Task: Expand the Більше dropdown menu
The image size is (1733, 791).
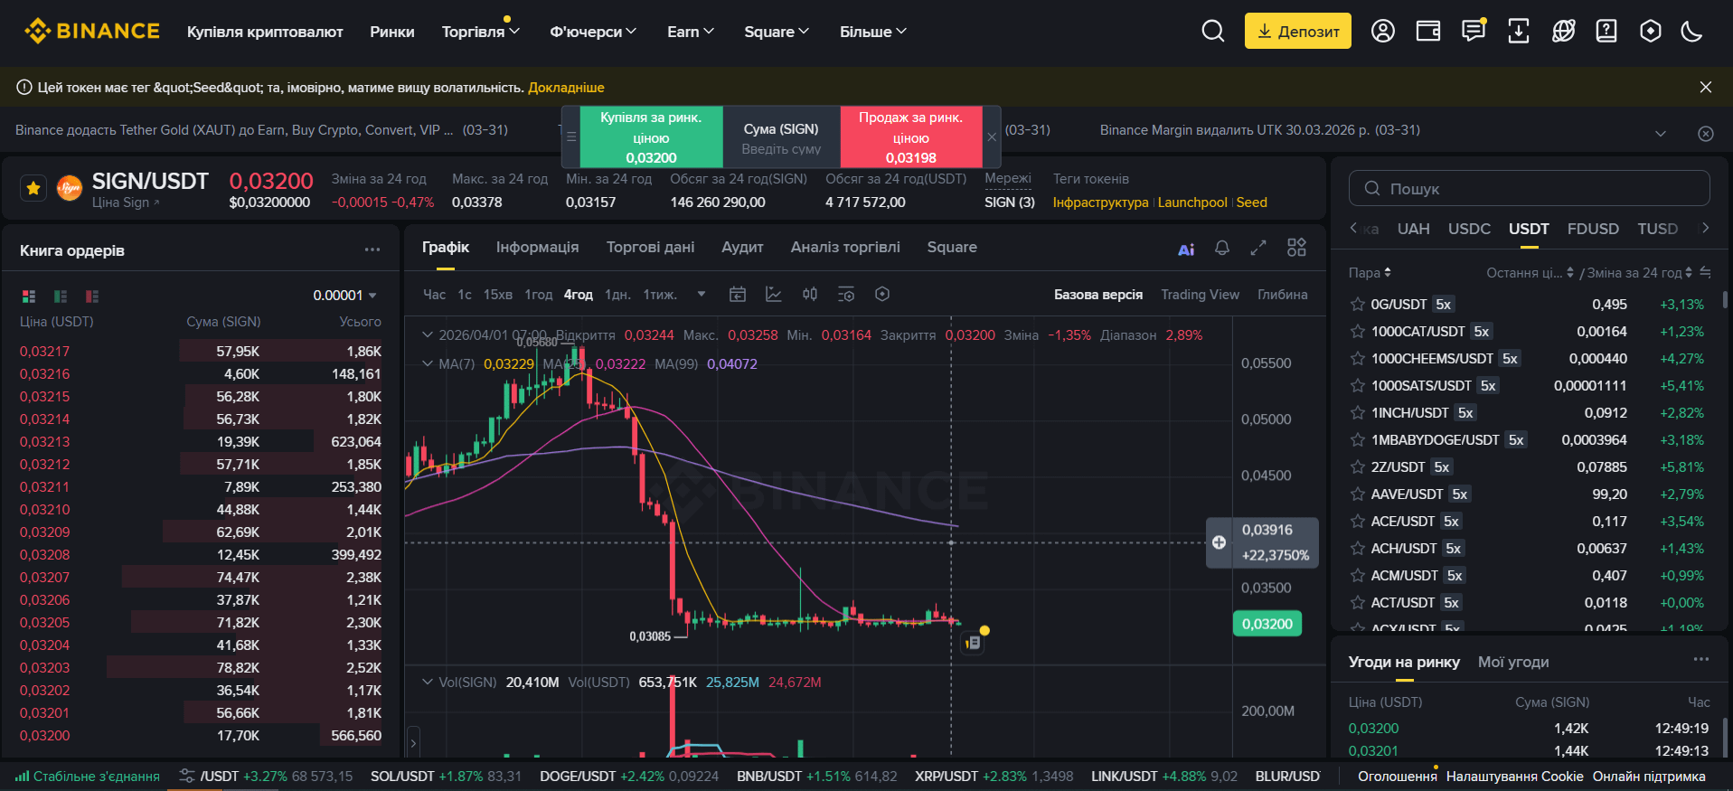Action: click(x=873, y=32)
